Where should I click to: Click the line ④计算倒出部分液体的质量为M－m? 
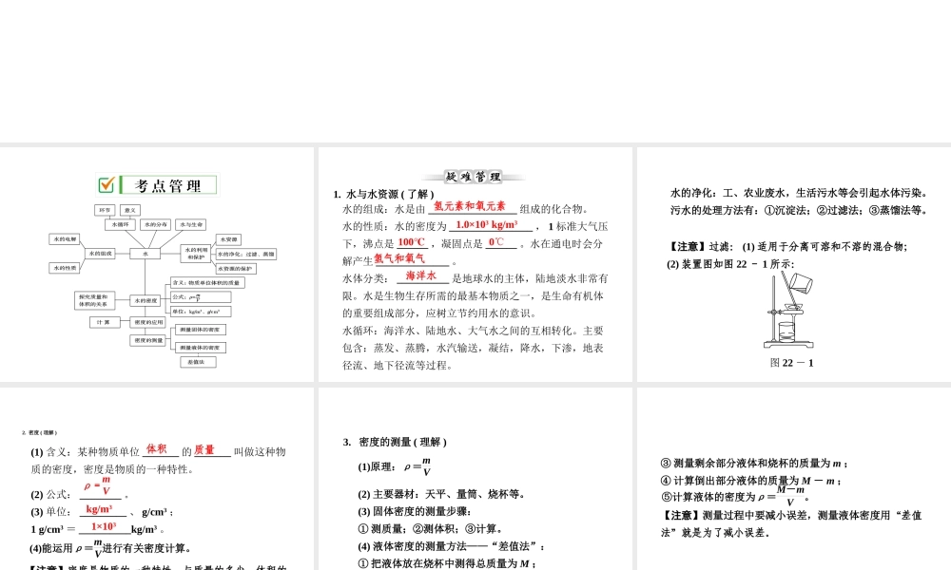[751, 481]
